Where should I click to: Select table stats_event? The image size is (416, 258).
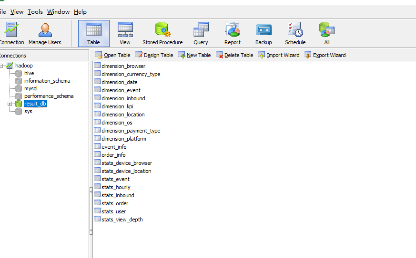point(115,179)
